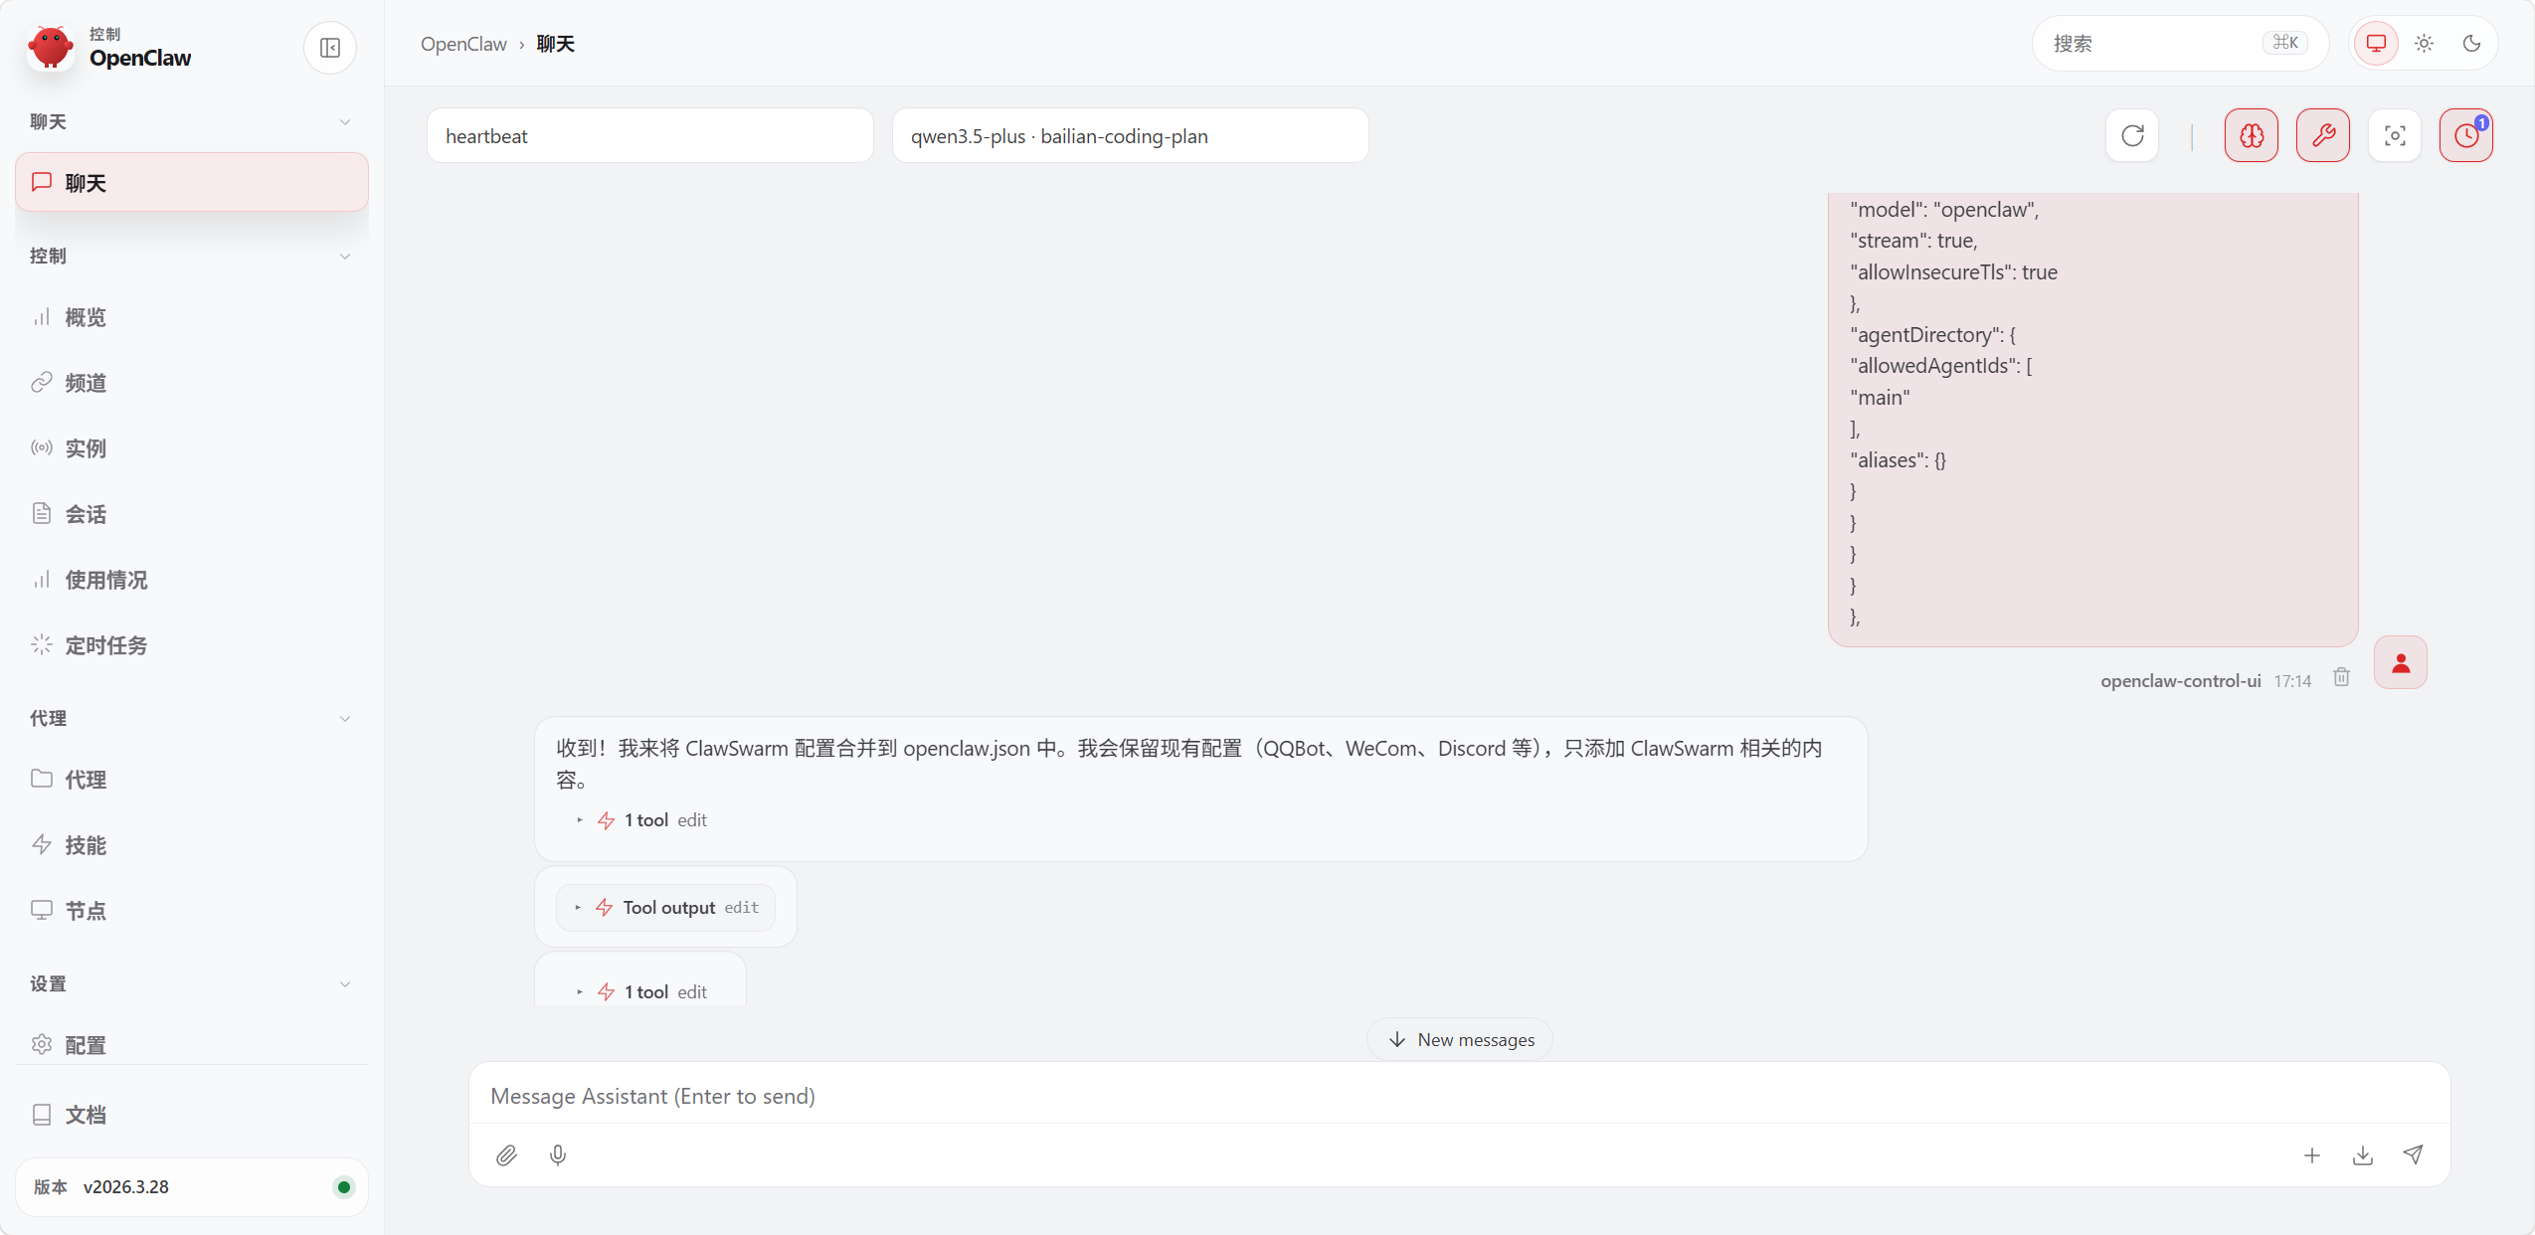Screen dimensions: 2535x1235
Task: Click the paperclip attach file icon
Action: point(506,1155)
